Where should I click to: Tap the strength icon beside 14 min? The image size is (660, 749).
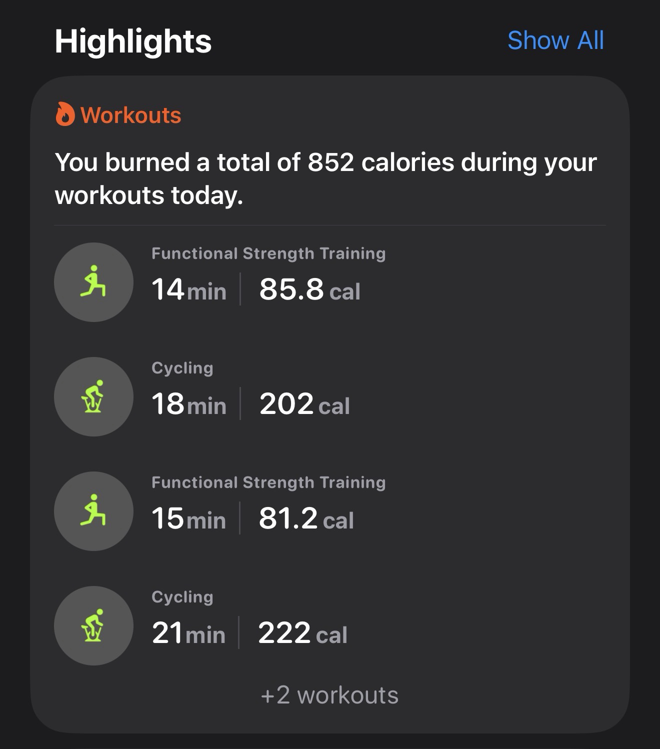pyautogui.click(x=93, y=282)
